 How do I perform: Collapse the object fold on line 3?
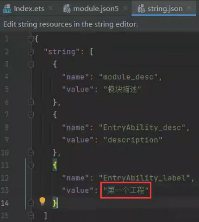coord(31,64)
